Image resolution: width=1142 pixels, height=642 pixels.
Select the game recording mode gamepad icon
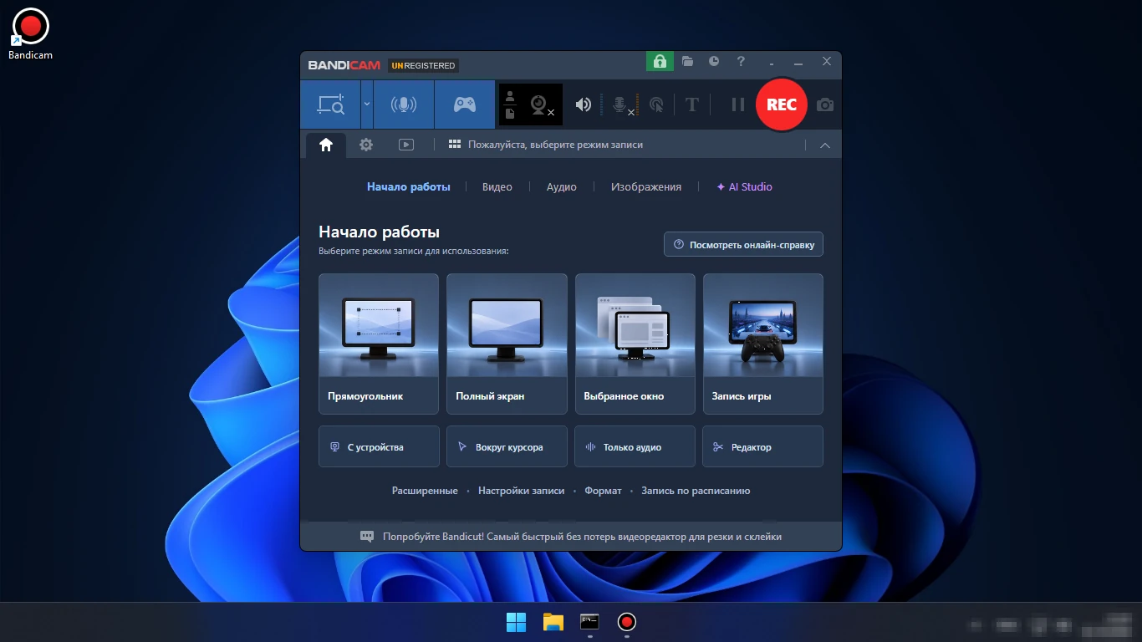(x=465, y=104)
